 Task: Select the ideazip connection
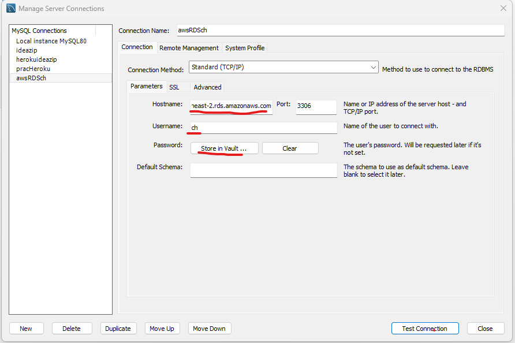click(27, 50)
